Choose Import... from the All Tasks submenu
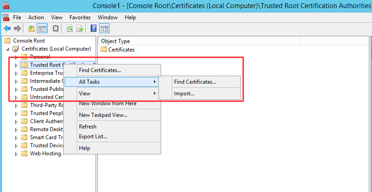The image size is (372, 192). (184, 94)
